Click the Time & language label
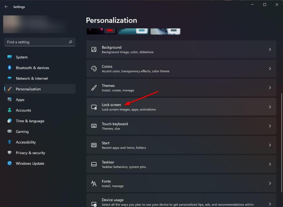Image resolution: width=283 pixels, height=207 pixels. 30,121
